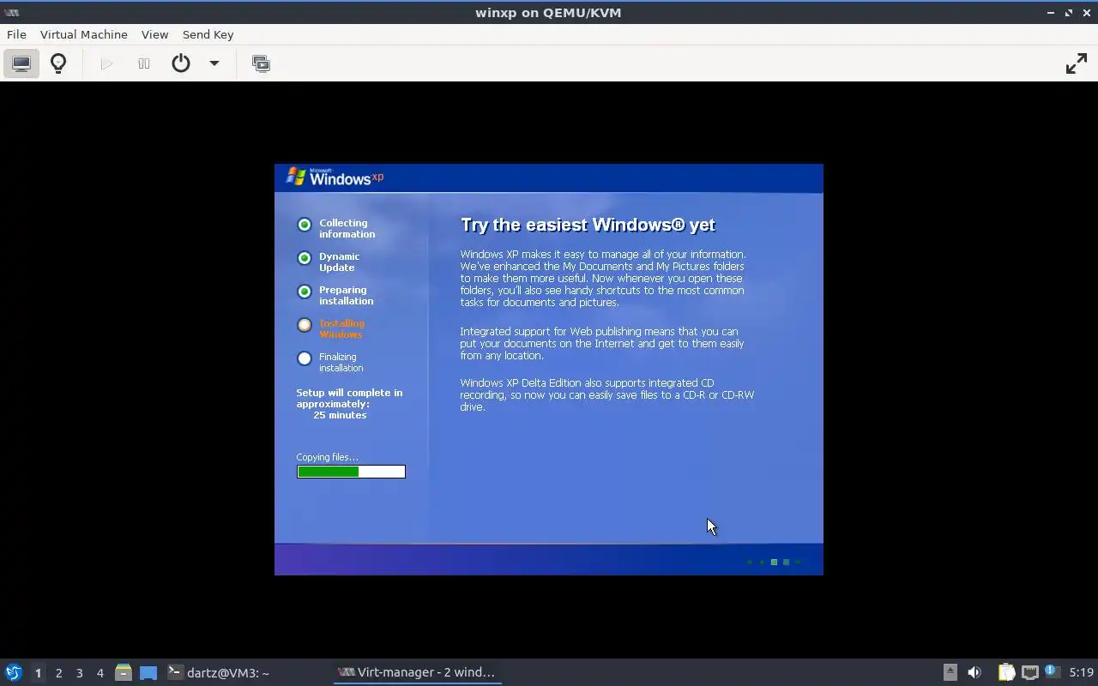1098x686 pixels.
Task: Click the paragraph about CD recording
Action: coord(606,394)
